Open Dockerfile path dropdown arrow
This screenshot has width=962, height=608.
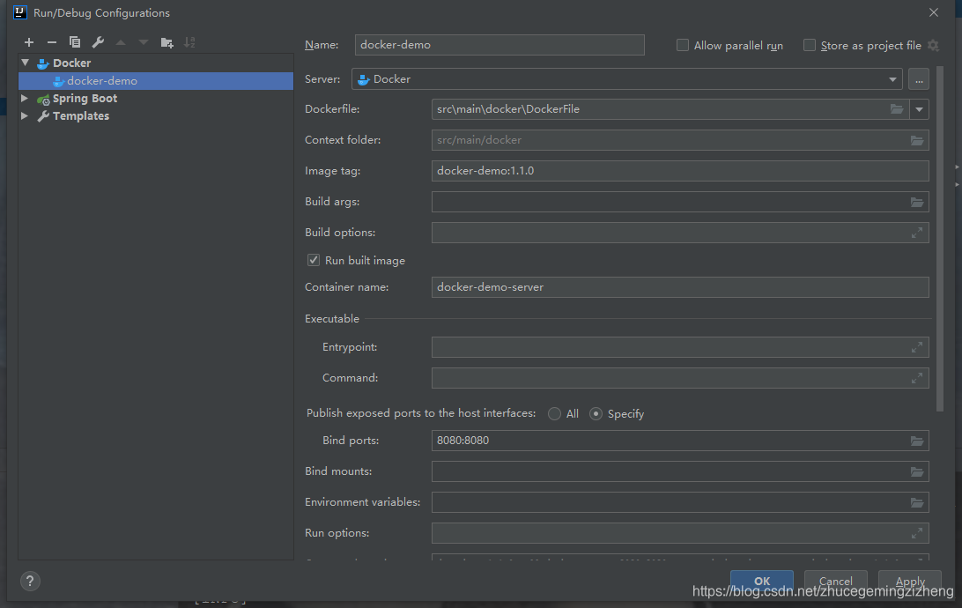(919, 109)
